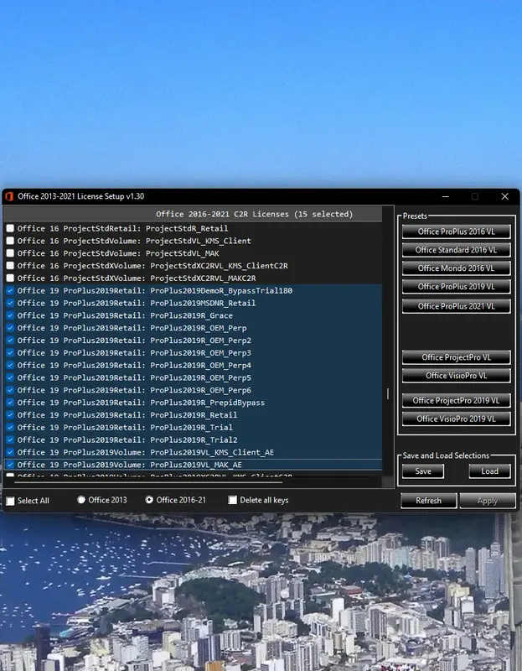This screenshot has height=671, width=522.
Task: Toggle the Select All checkbox
Action: [x=10, y=501]
